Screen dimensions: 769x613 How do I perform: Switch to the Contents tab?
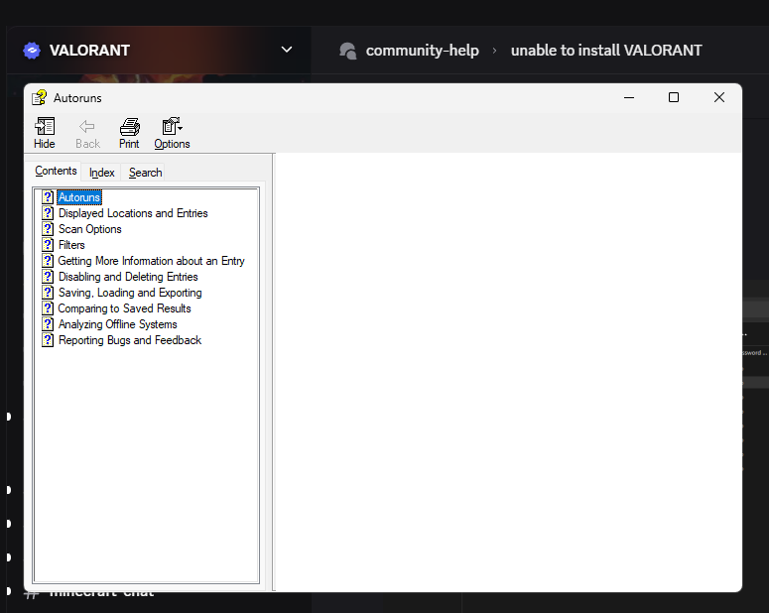point(56,171)
